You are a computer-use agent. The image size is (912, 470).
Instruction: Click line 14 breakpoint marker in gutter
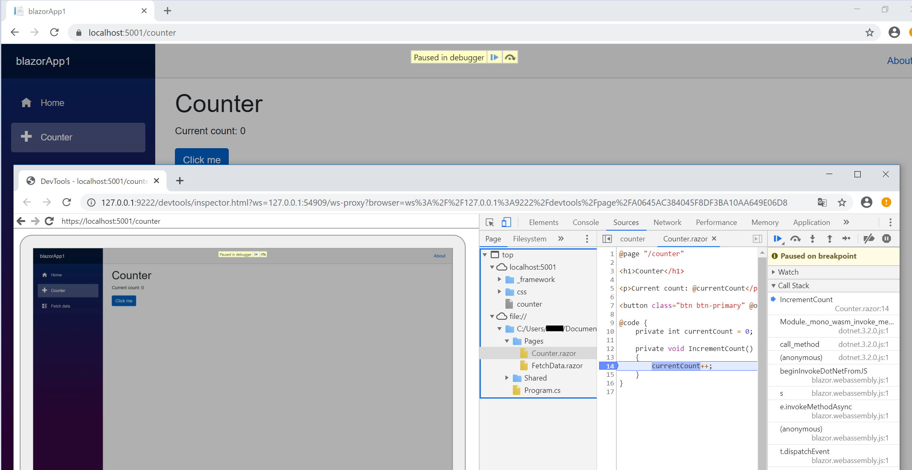609,366
